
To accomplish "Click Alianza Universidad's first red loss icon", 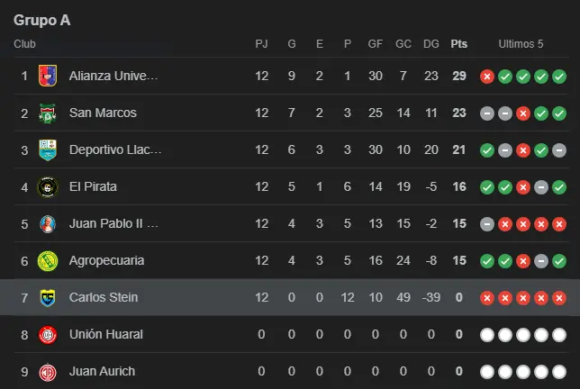I will coord(487,77).
